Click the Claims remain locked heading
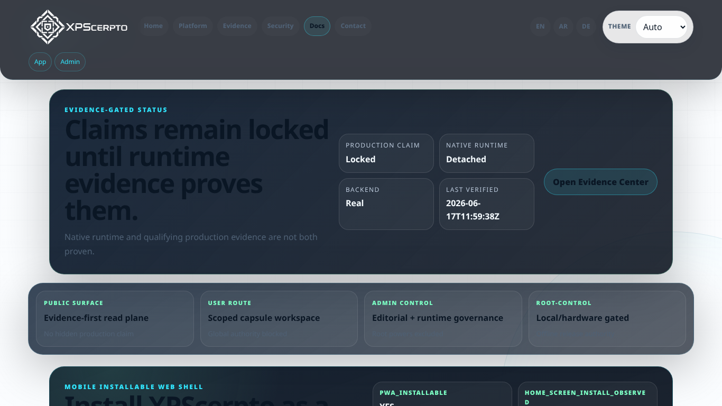 [197, 170]
